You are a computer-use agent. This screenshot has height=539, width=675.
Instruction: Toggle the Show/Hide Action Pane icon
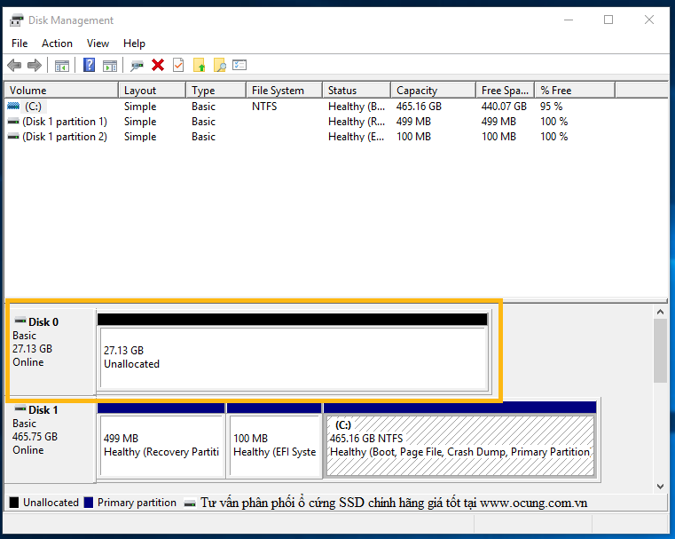pos(110,66)
